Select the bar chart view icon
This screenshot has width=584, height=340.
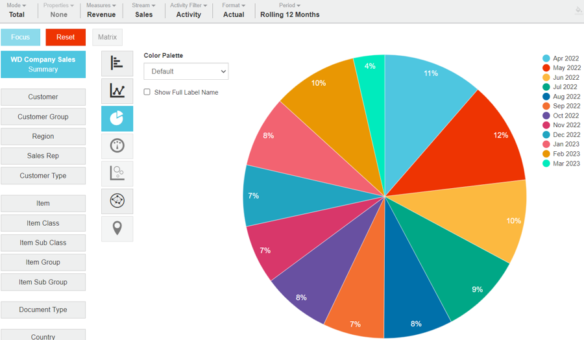click(117, 63)
